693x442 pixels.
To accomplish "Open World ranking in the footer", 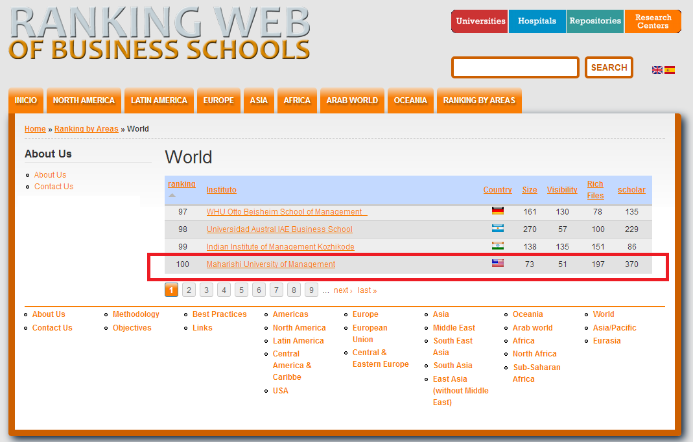I will click(604, 314).
